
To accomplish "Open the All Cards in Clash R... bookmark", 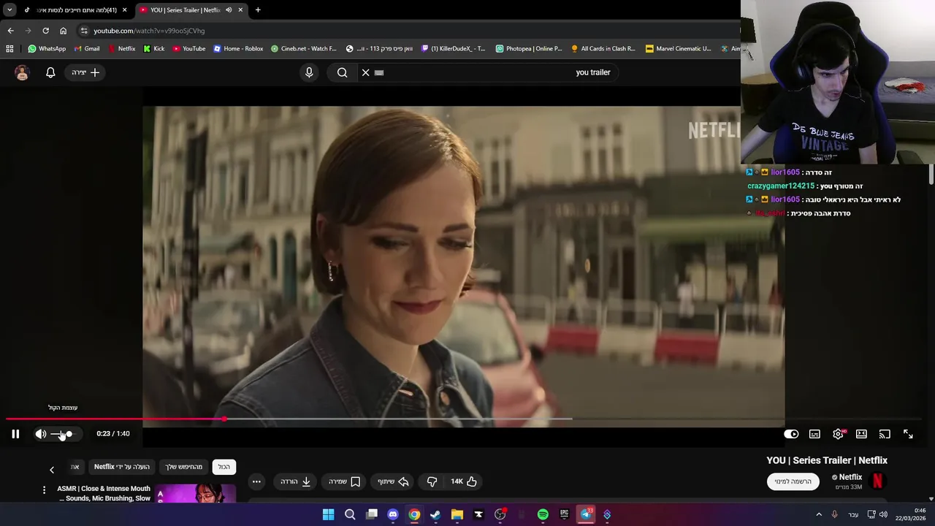I will coord(603,49).
